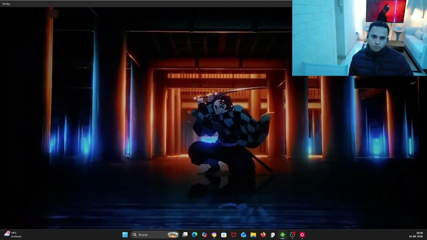Viewport: 427px width, 240px height.
Task: Open McAfee from the taskbar
Action: click(234, 235)
